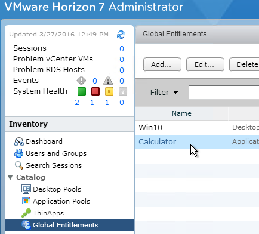The width and height of the screenshot is (259, 234).
Task: Open Application Pools under Catalog
Action: pos(61,201)
